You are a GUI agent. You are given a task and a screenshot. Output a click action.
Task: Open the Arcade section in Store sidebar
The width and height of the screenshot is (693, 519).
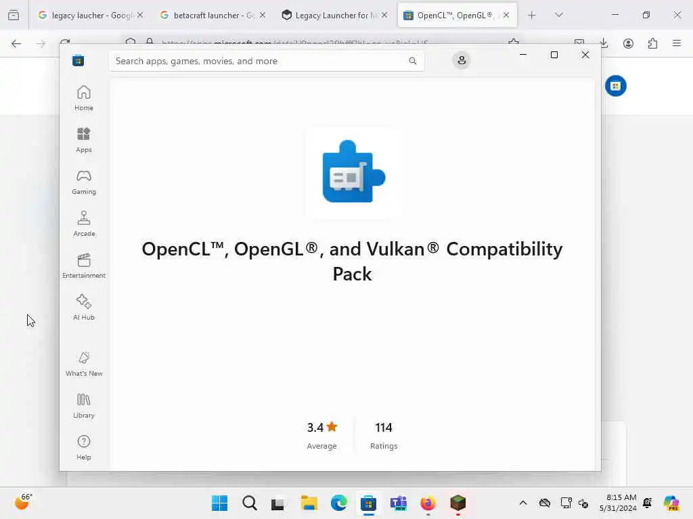pos(83,224)
